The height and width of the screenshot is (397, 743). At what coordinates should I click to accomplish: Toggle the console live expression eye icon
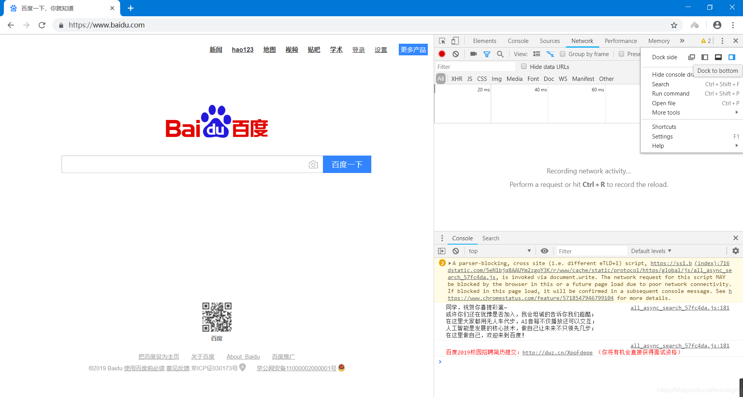point(544,251)
